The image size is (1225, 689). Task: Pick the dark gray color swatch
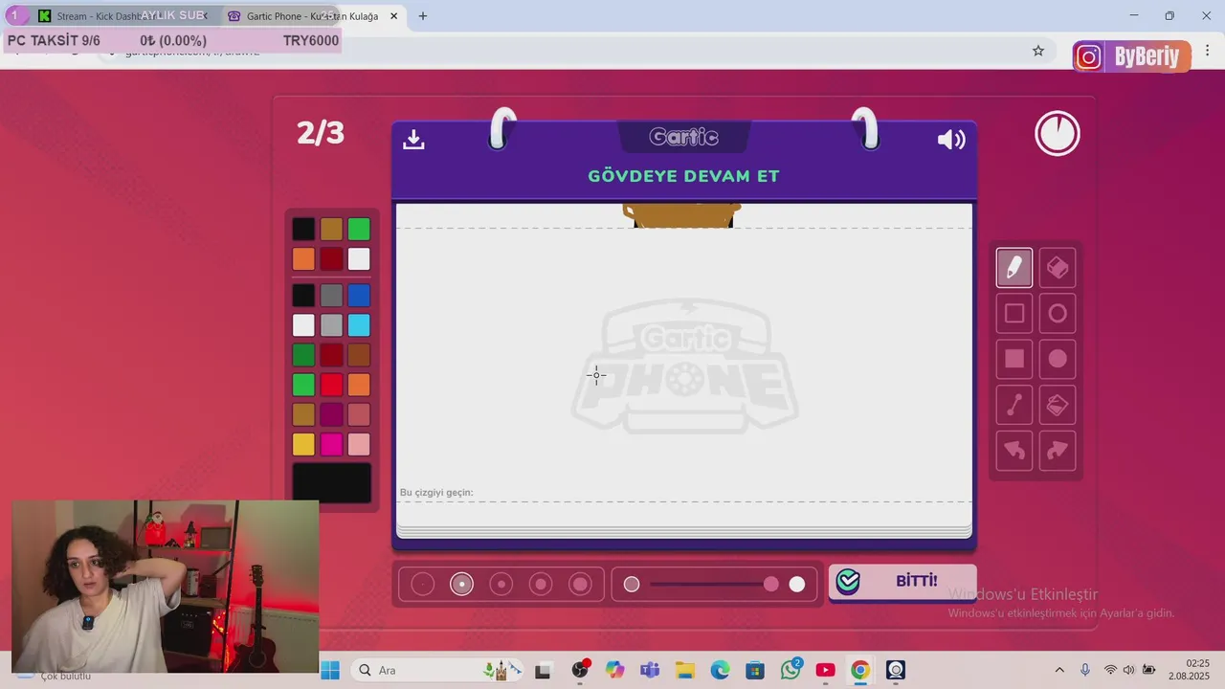coord(331,296)
